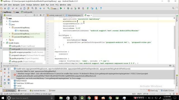Open the Event Log
The height and width of the screenshot is (100, 179).
coord(153,91)
